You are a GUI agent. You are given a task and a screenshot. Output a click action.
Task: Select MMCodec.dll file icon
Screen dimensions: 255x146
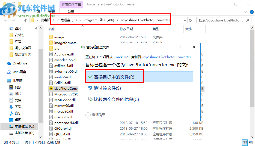click(x=51, y=100)
